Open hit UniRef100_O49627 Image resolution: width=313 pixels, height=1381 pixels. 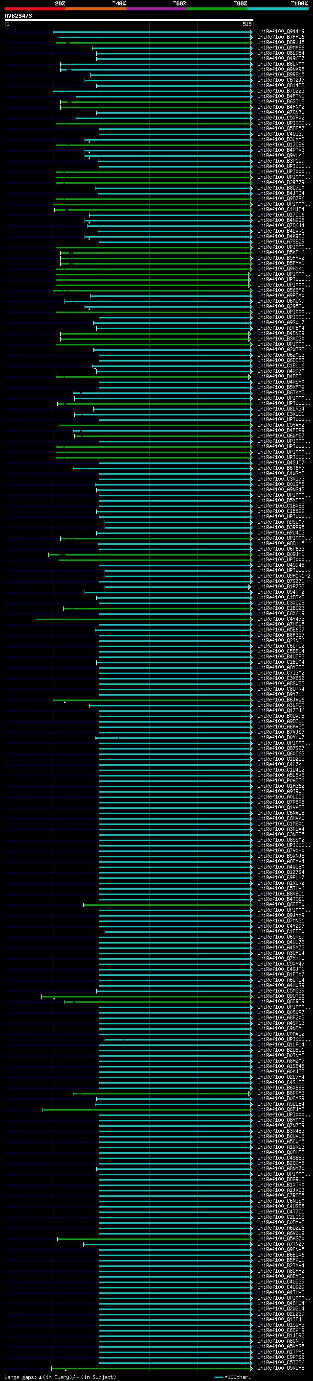pyautogui.click(x=281, y=58)
